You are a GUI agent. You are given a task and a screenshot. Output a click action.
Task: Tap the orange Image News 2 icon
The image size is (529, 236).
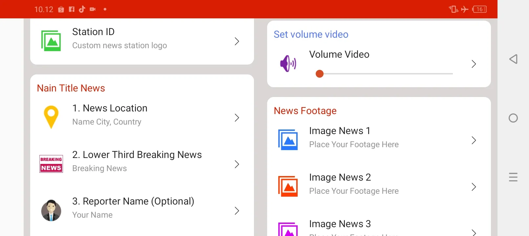(288, 187)
